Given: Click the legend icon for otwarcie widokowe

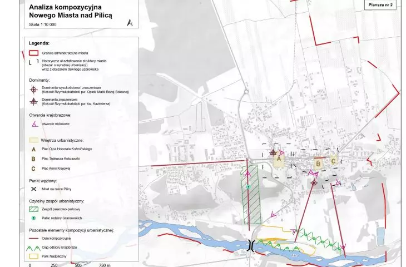Looking at the screenshot, I should point(34,124).
